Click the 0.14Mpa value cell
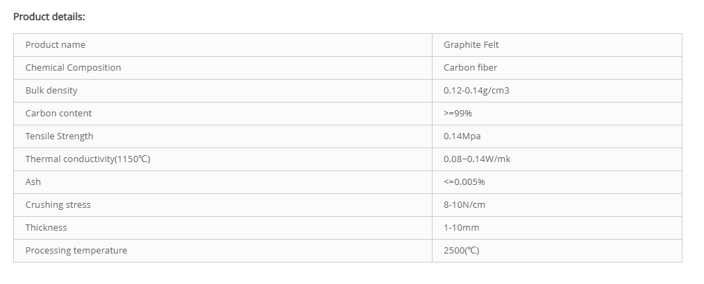Image resolution: width=704 pixels, height=284 pixels. point(462,136)
